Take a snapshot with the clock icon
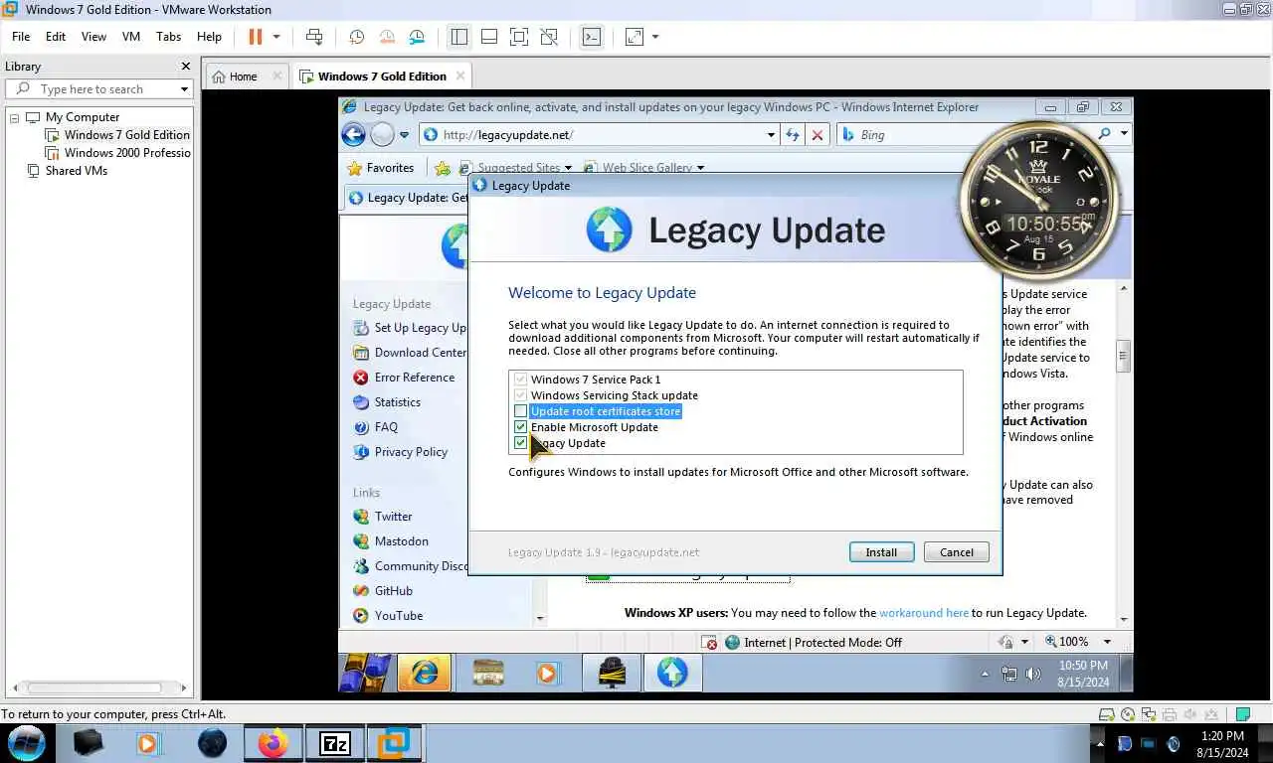Image resolution: width=1273 pixels, height=763 pixels. [x=357, y=37]
